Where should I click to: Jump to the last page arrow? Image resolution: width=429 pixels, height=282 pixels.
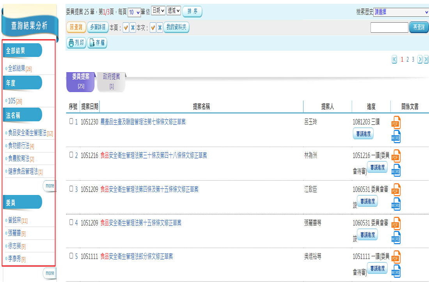coord(426,59)
